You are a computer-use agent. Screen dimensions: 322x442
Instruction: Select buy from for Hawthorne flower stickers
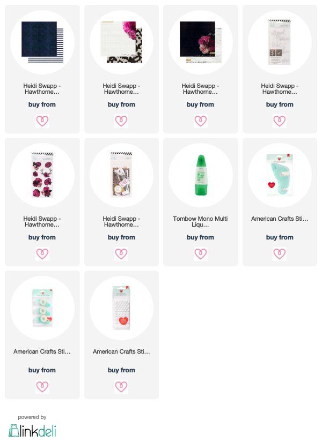[42, 237]
